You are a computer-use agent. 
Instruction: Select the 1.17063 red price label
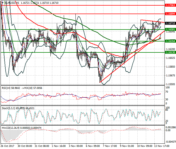[x=170, y=5]
